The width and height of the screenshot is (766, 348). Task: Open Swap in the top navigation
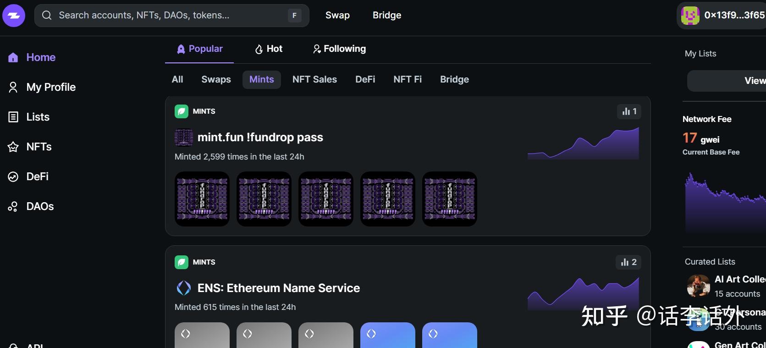point(337,15)
